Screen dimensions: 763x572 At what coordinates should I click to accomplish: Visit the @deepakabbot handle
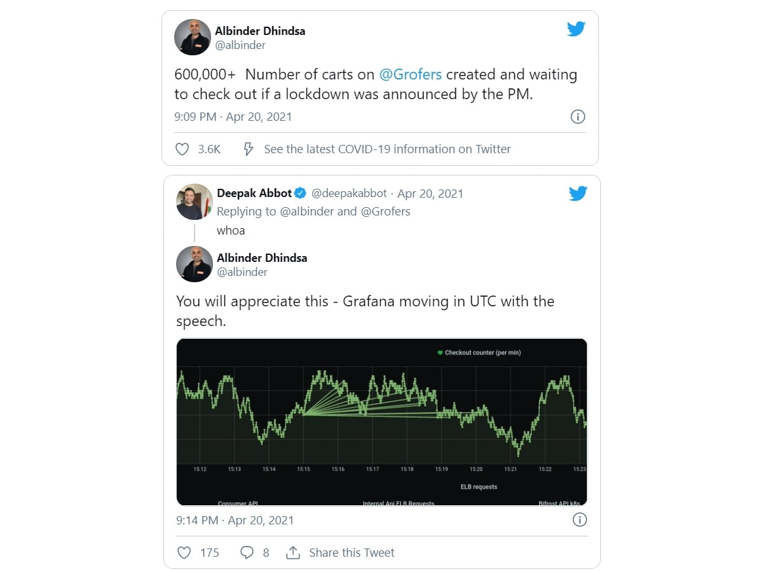(x=350, y=193)
